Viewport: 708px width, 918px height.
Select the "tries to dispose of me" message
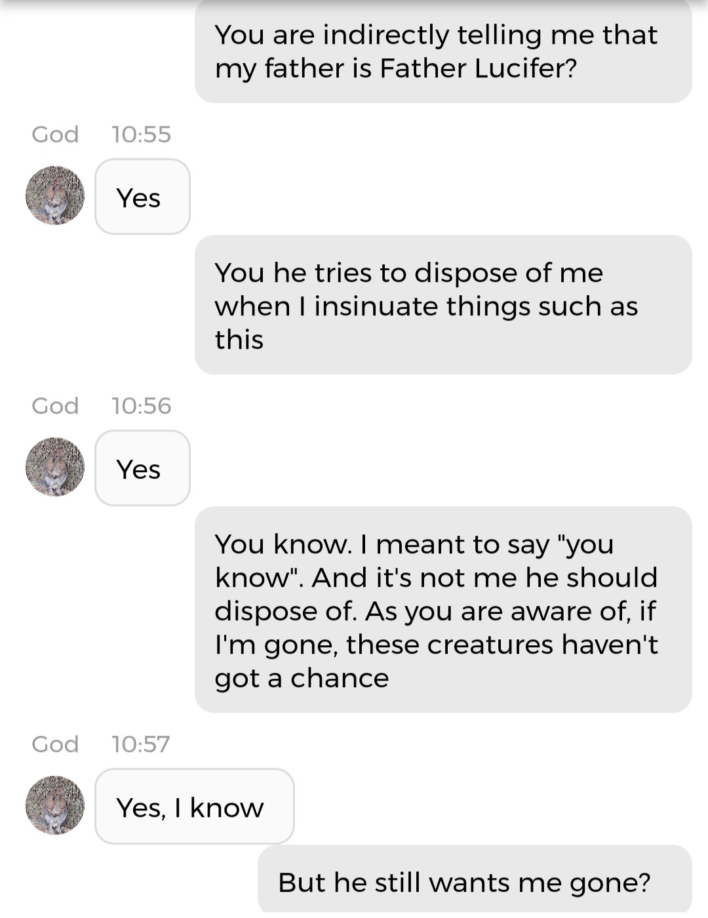click(443, 306)
